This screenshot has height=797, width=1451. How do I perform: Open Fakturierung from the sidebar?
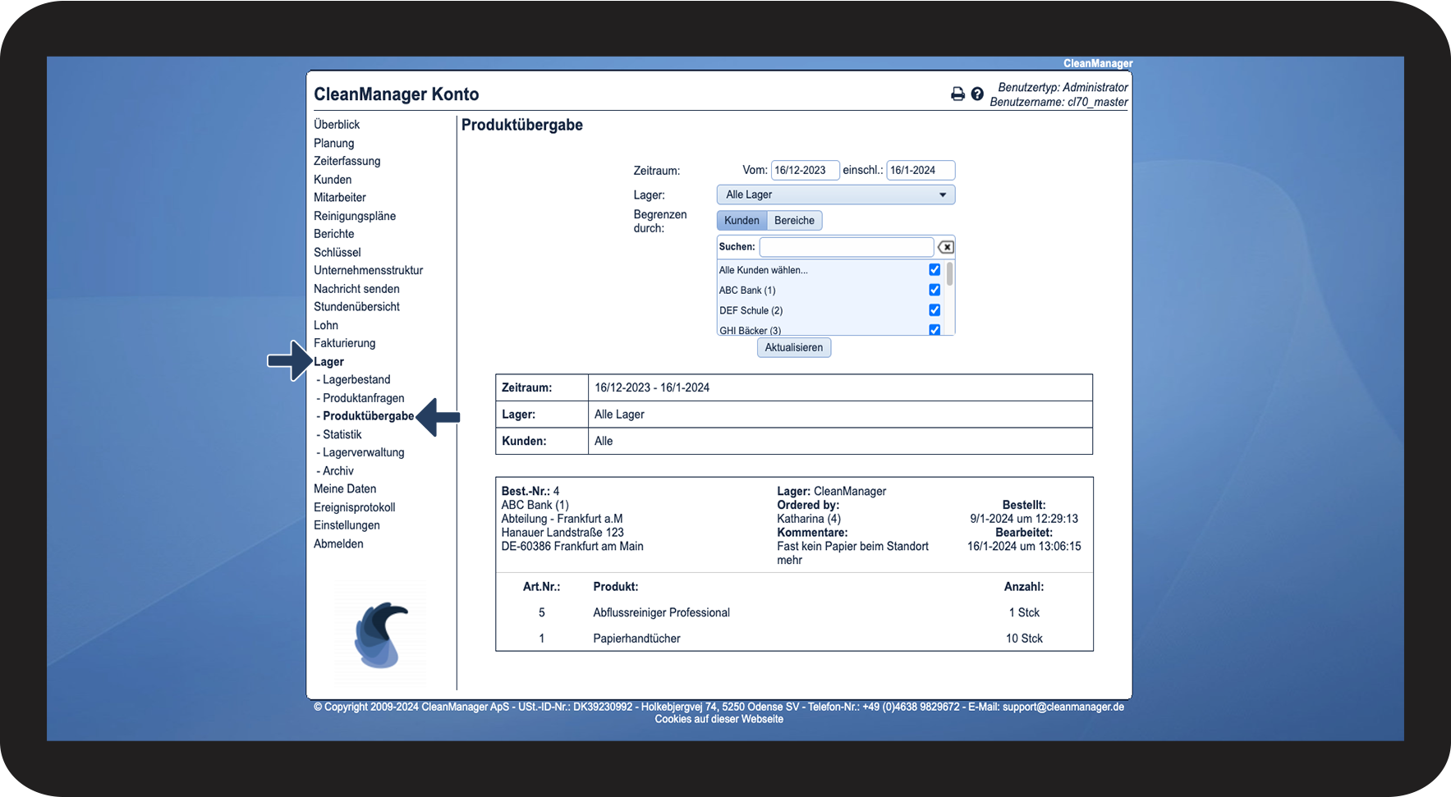click(344, 343)
